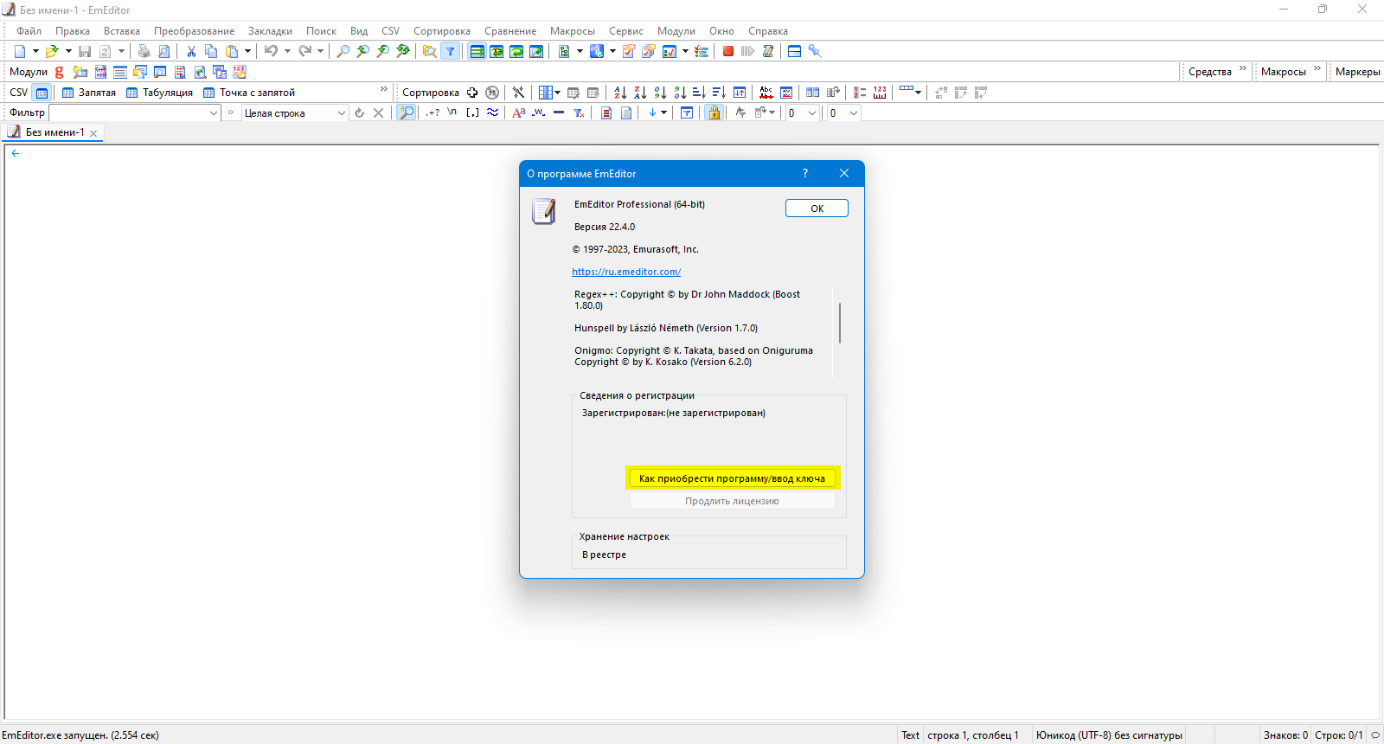This screenshot has width=1384, height=744.
Task: Expand the Фильтр text combo box dropdown
Action: [214, 113]
